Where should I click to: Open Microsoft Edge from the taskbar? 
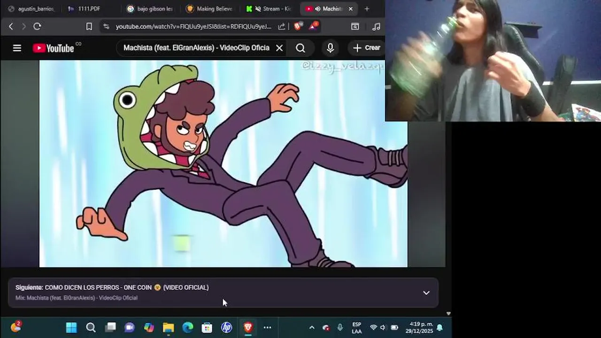coord(188,327)
